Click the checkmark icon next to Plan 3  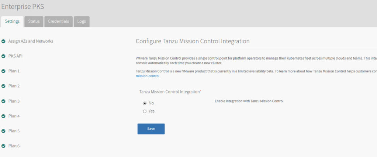(x=3, y=101)
